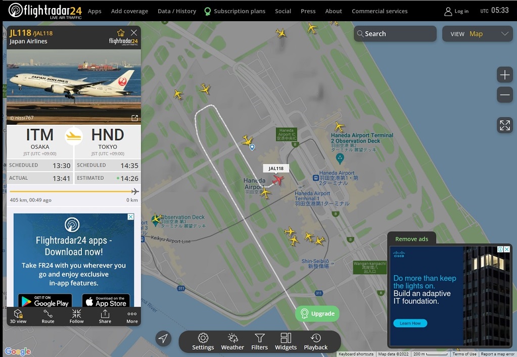Screen dimensions: 517x357
Task: Open the 3D view of flight
Action: (x=18, y=317)
